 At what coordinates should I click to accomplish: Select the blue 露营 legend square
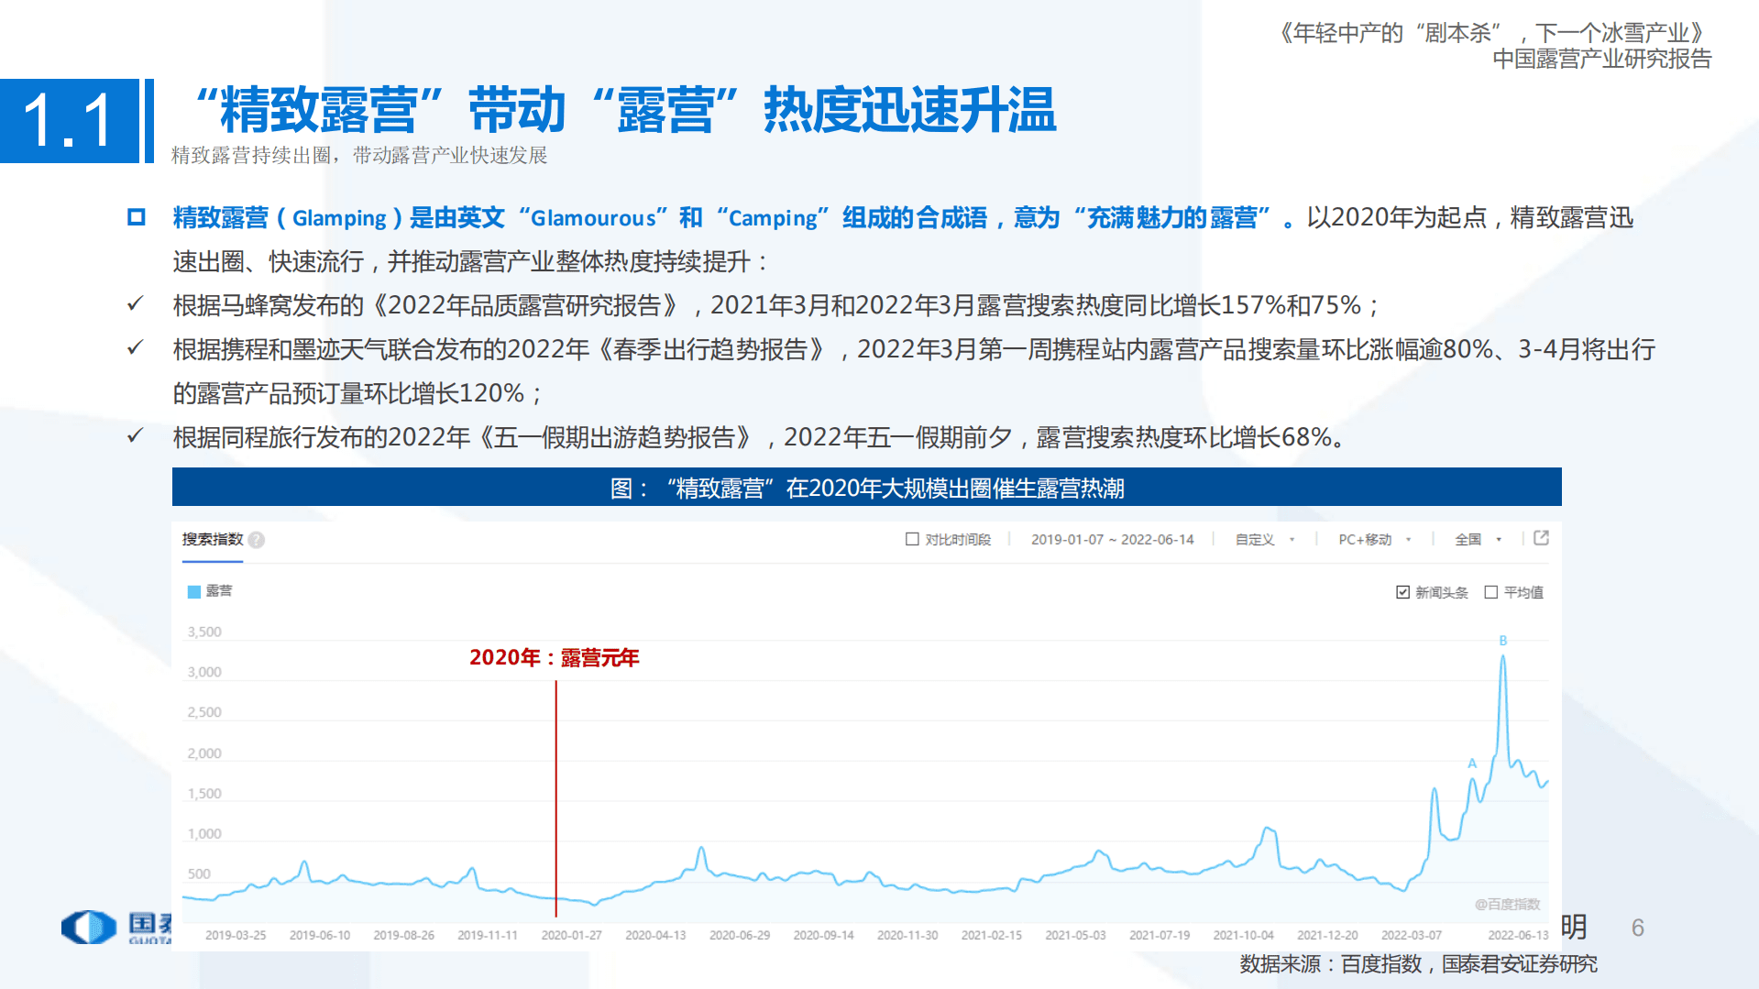pos(192,591)
